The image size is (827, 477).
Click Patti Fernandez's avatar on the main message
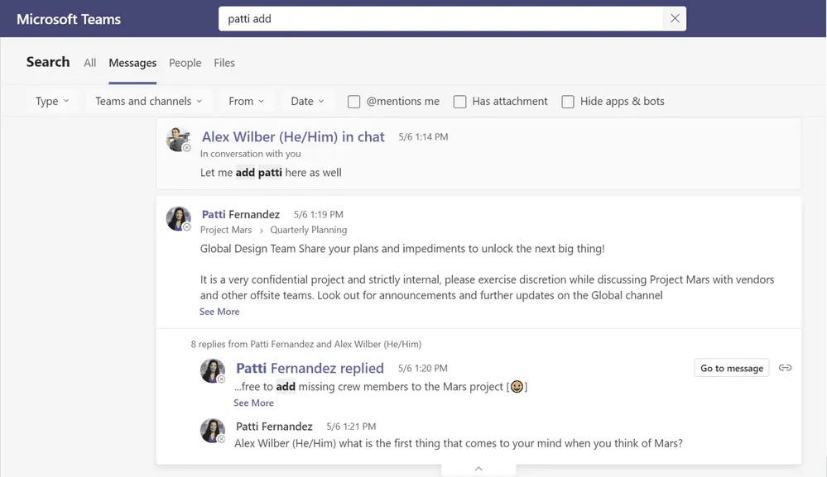(x=178, y=217)
